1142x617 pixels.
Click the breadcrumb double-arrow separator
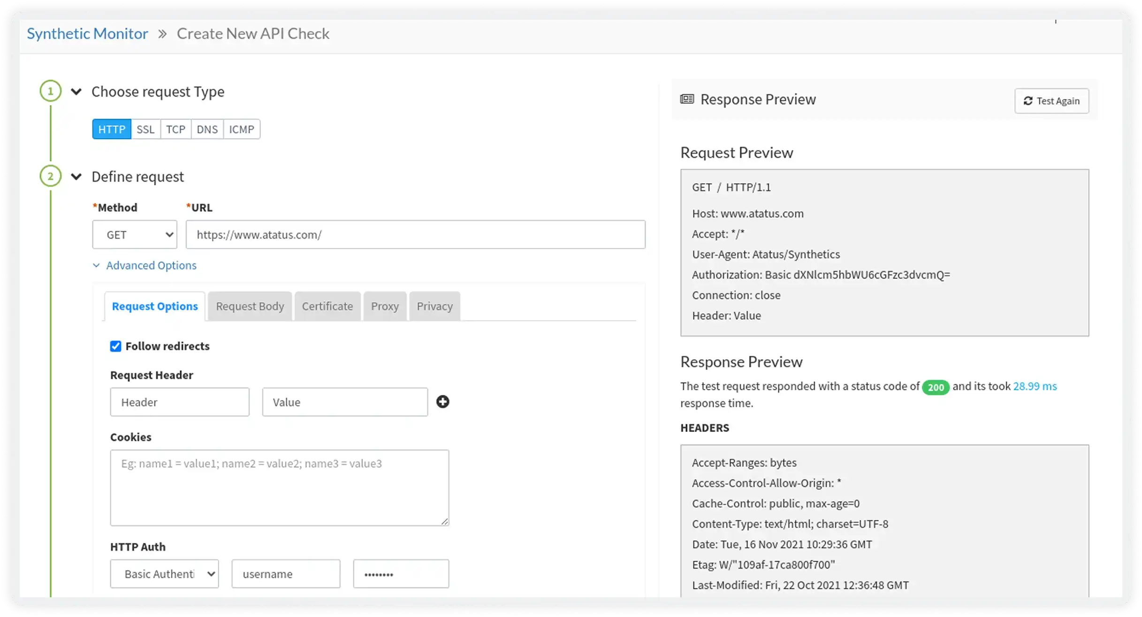(162, 34)
